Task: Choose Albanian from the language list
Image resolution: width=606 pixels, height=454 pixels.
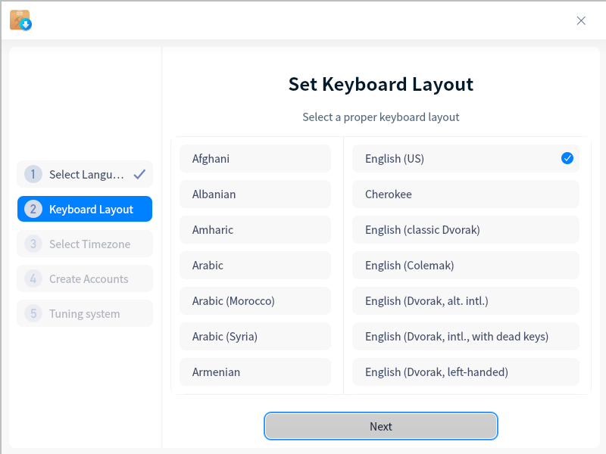Action: tap(255, 194)
